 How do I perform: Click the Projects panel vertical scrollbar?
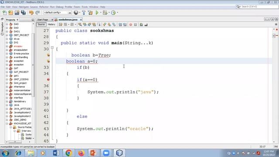[33, 65]
